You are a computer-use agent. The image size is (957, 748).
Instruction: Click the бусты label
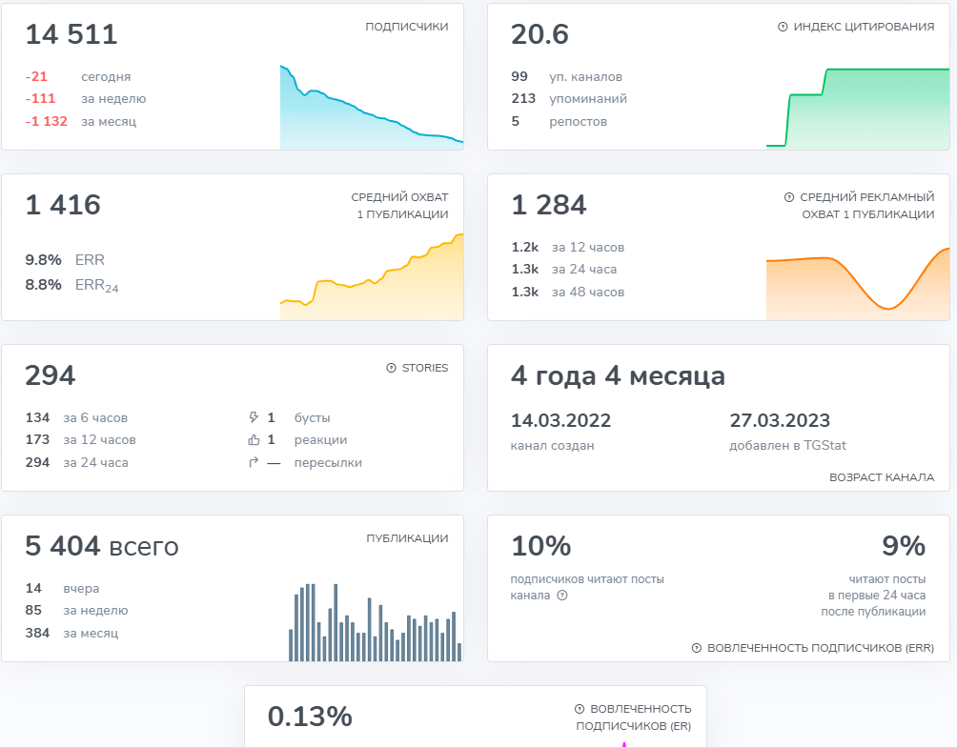[312, 418]
